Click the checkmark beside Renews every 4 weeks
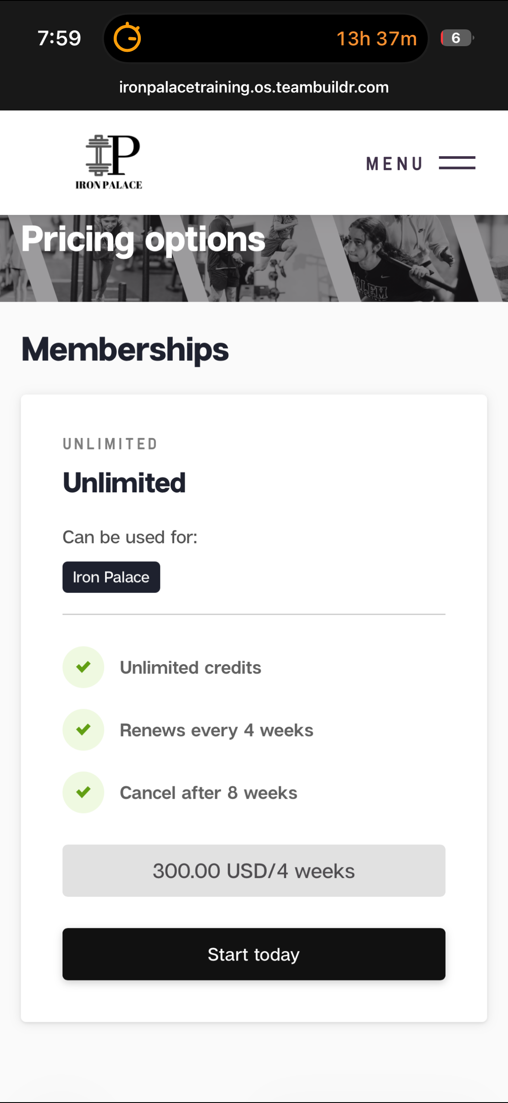508x1103 pixels. tap(83, 730)
